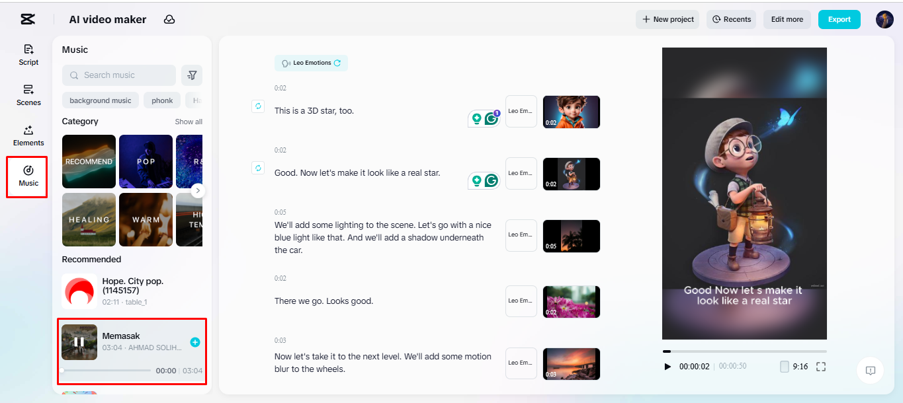Open Grammarly suggestions on the first scene

491,118
